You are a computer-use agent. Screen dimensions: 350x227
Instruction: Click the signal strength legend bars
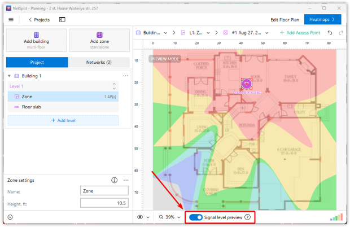pyautogui.click(x=336, y=217)
